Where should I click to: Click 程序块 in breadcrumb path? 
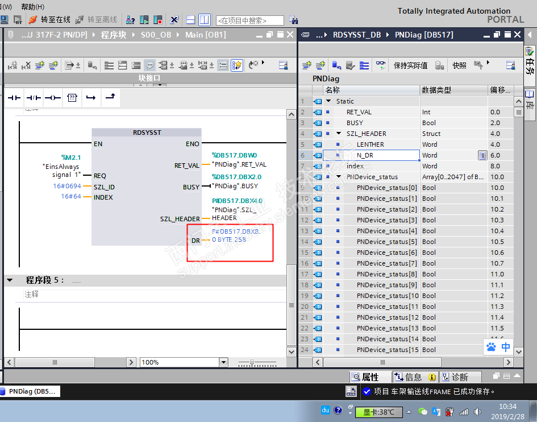tap(114, 35)
